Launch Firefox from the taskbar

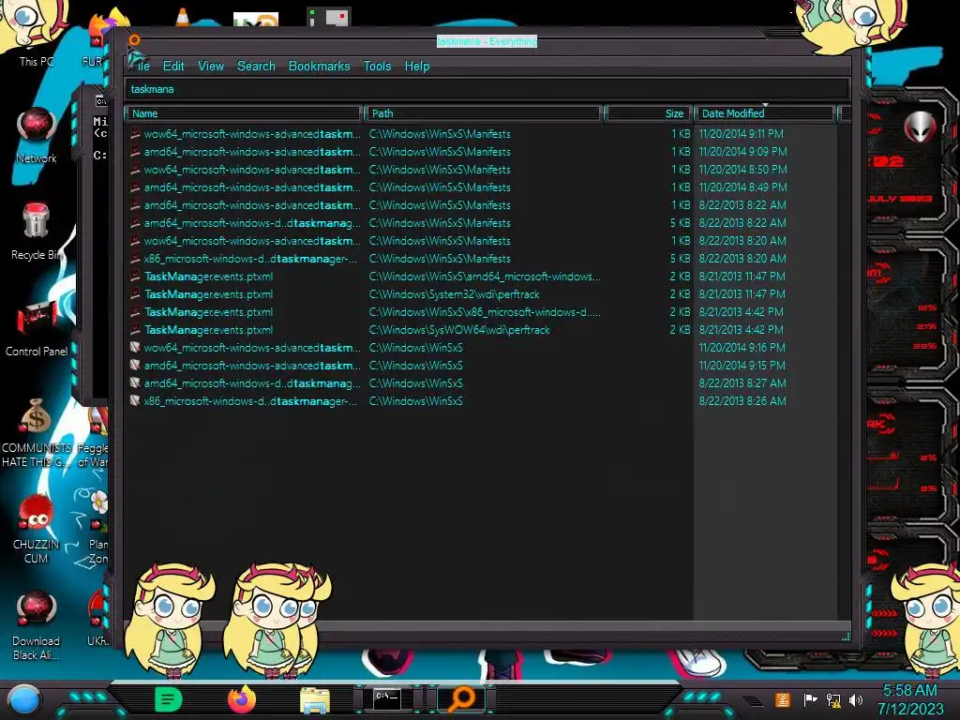[241, 699]
